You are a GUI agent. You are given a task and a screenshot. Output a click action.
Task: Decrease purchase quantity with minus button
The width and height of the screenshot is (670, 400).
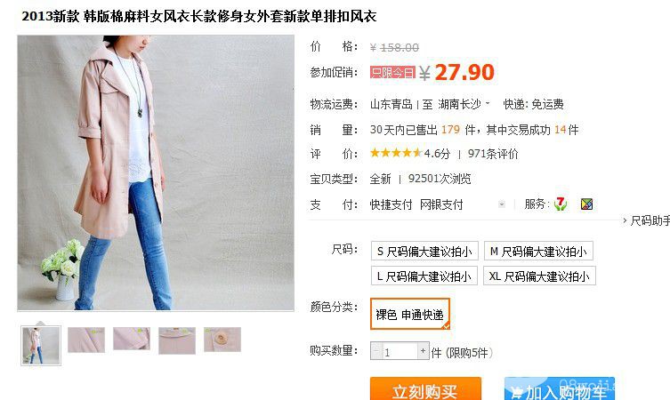coord(376,351)
